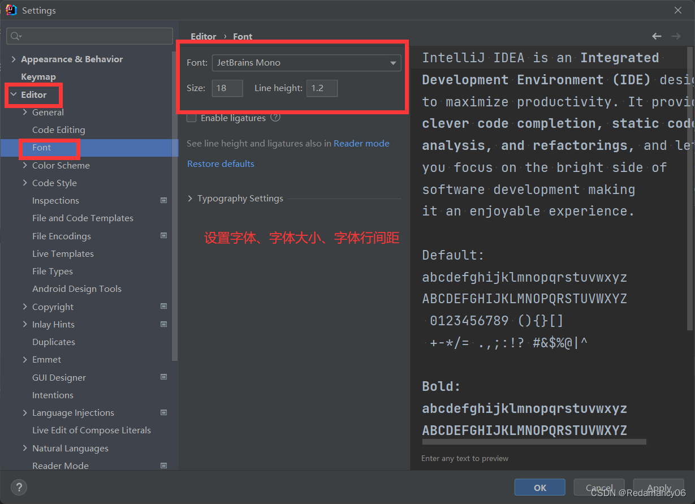The image size is (695, 504).
Task: Click the help question mark button
Action: click(19, 487)
